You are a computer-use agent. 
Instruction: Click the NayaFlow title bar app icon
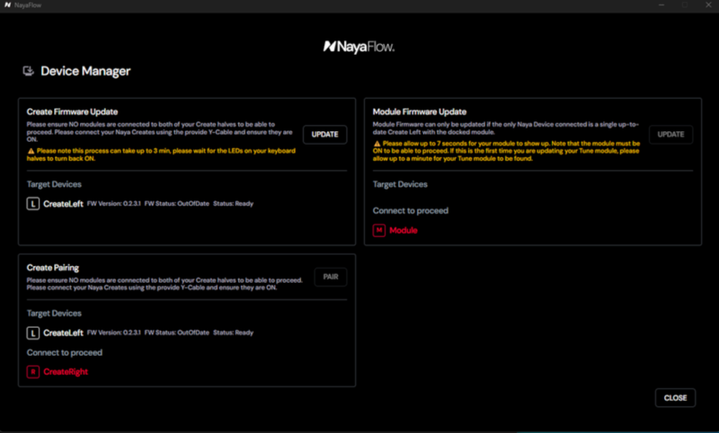coord(7,5)
